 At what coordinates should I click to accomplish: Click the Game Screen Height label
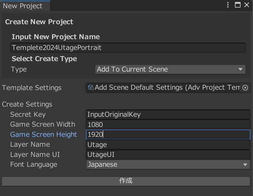point(44,135)
